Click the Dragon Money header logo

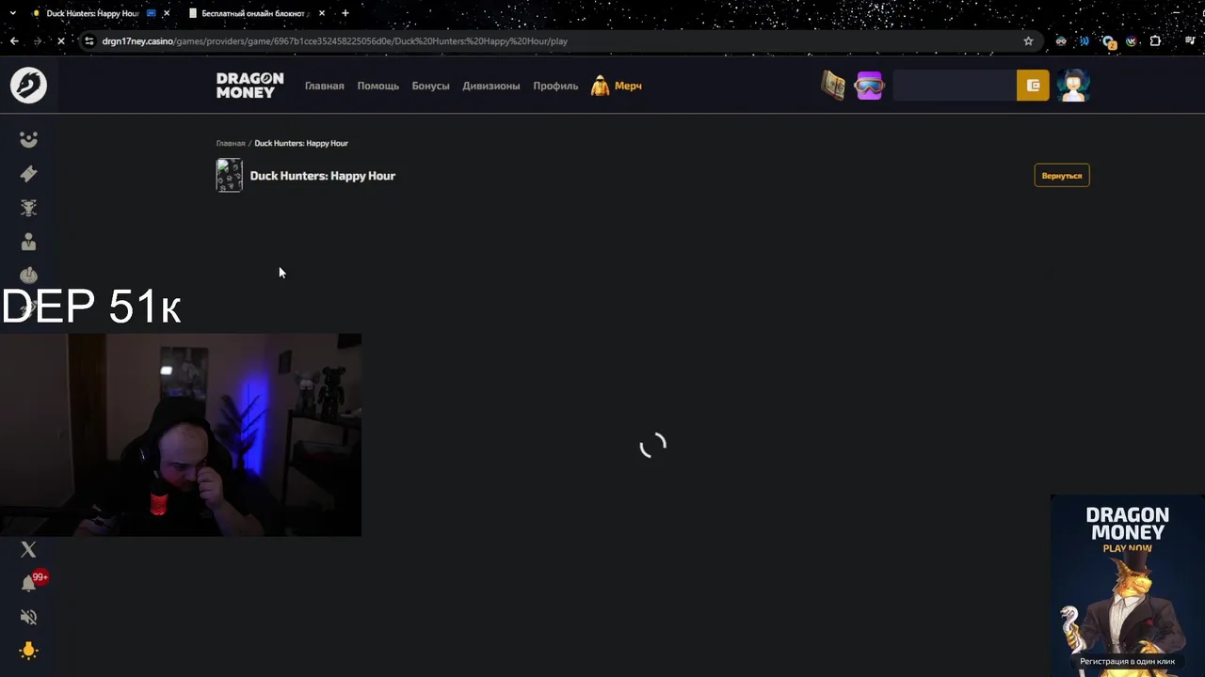coord(249,86)
